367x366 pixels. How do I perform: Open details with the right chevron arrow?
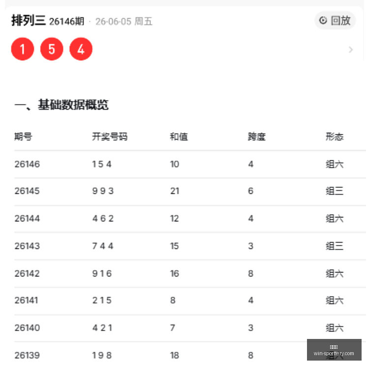(350, 50)
